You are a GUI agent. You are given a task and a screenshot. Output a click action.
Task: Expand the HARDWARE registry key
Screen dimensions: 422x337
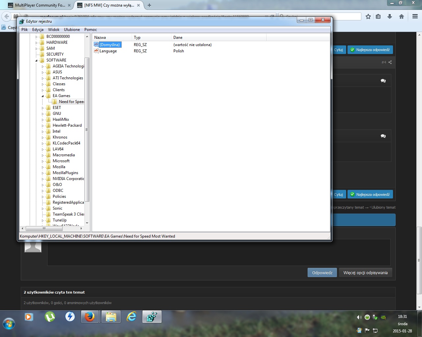[36, 43]
